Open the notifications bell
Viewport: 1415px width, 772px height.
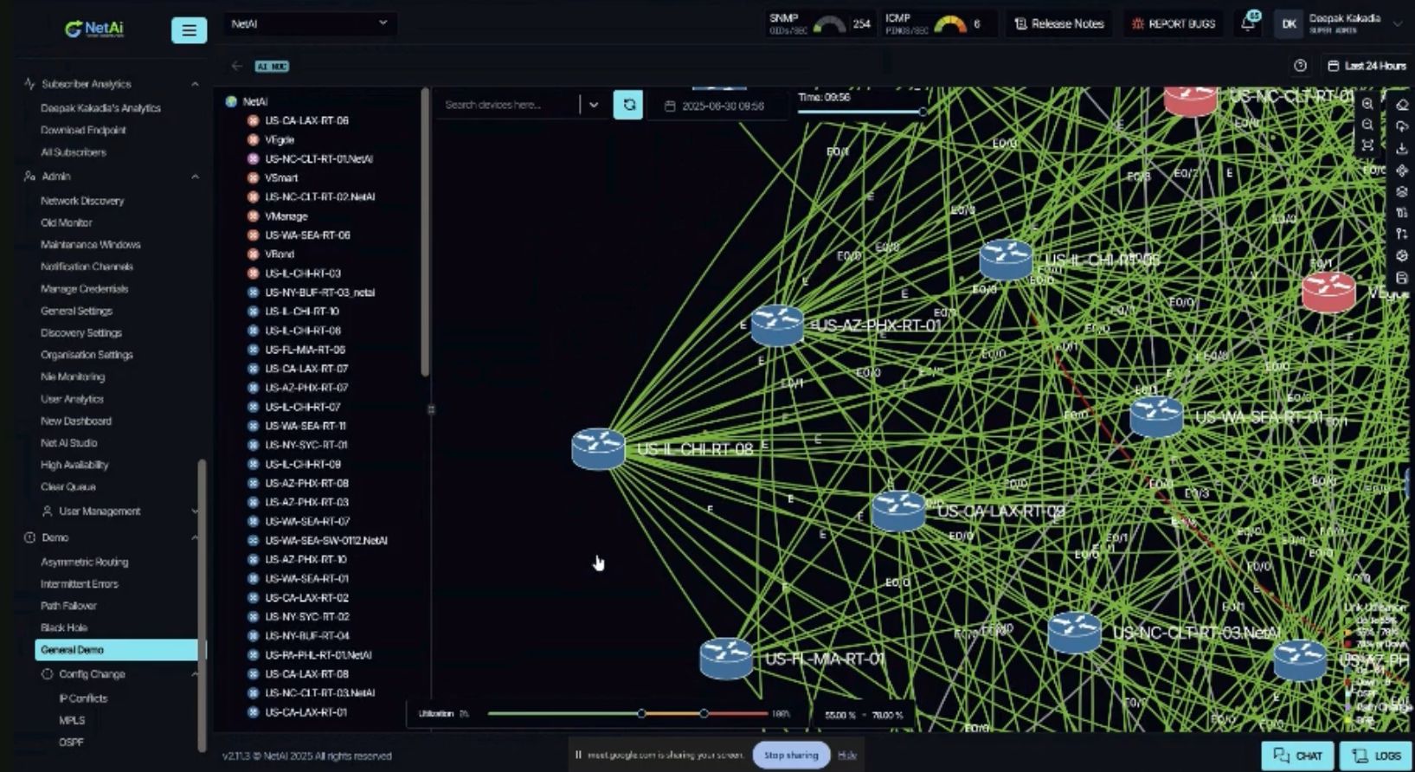click(x=1248, y=23)
